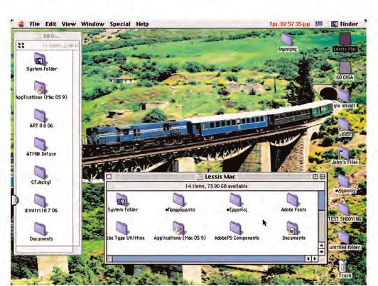
Task: Select the TEST SHOOTING desktop folder
Action: [345, 212]
